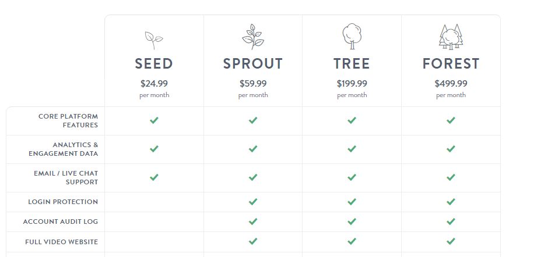Click Tree's Analytics & Engagement Data checkmark
The image size is (558, 257).
click(x=352, y=149)
